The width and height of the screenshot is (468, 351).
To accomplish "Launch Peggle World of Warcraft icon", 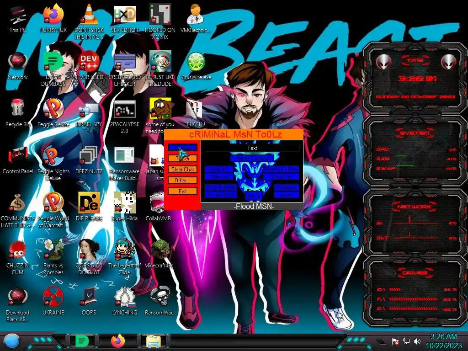I will pyautogui.click(x=53, y=211).
